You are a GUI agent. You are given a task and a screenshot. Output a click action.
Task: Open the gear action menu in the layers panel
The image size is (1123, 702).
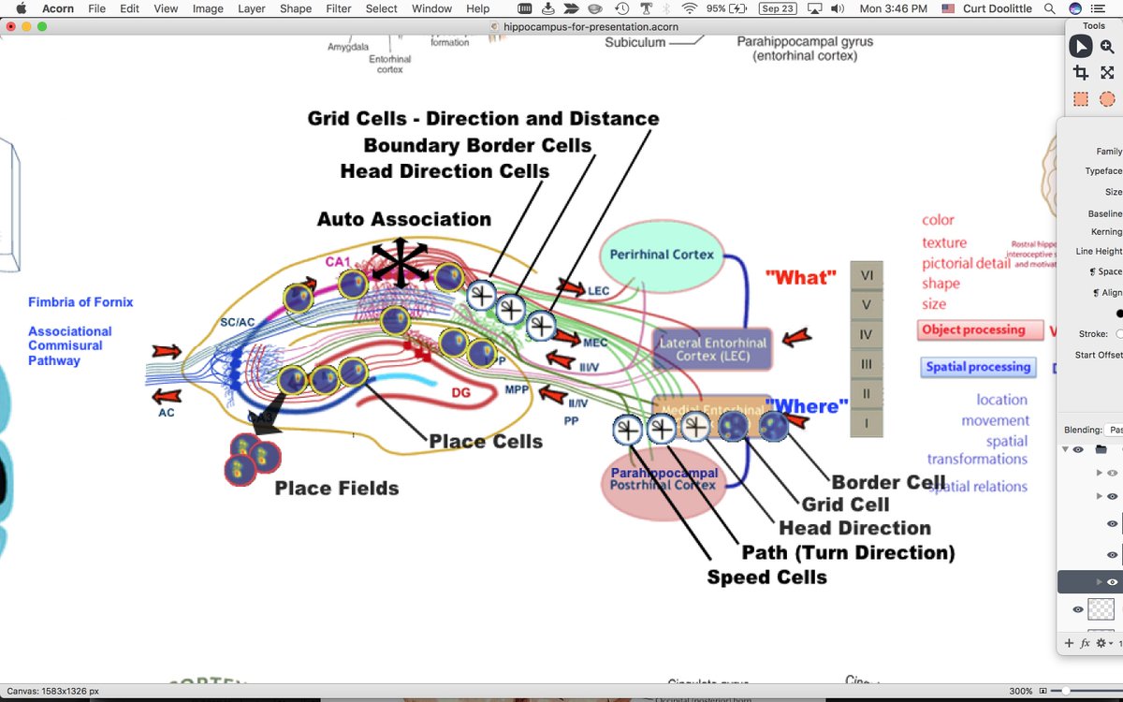1101,643
